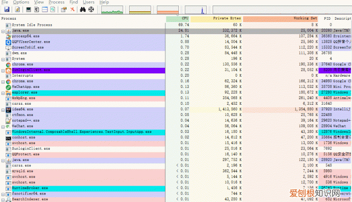Click the conhost.exe console icon

pyautogui.click(x=8, y=138)
